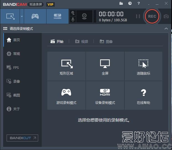
Task: Collapse the panel with the top chevron
Action: pos(166,29)
